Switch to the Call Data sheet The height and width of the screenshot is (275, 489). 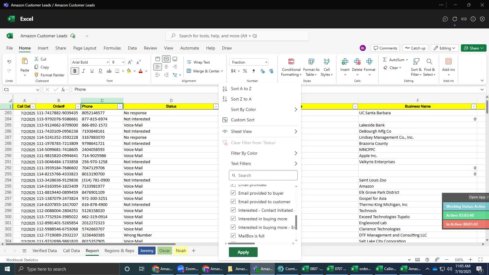coord(71,251)
